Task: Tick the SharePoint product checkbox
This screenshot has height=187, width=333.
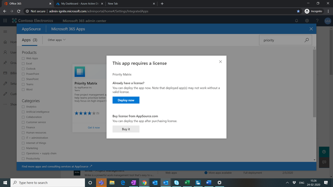Action: coord(23,79)
